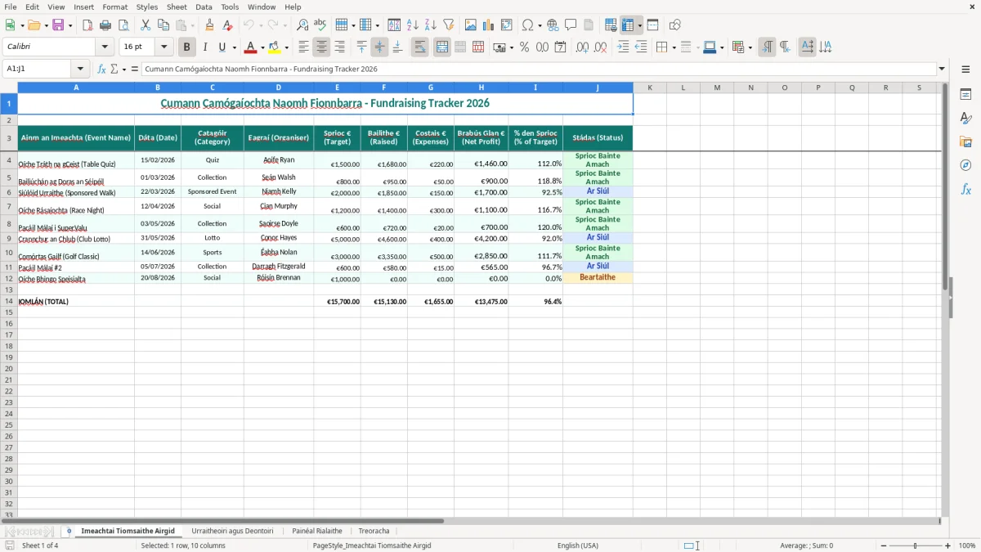Apply red font color swatch
Viewport: 981px width, 552px height.
(x=252, y=47)
